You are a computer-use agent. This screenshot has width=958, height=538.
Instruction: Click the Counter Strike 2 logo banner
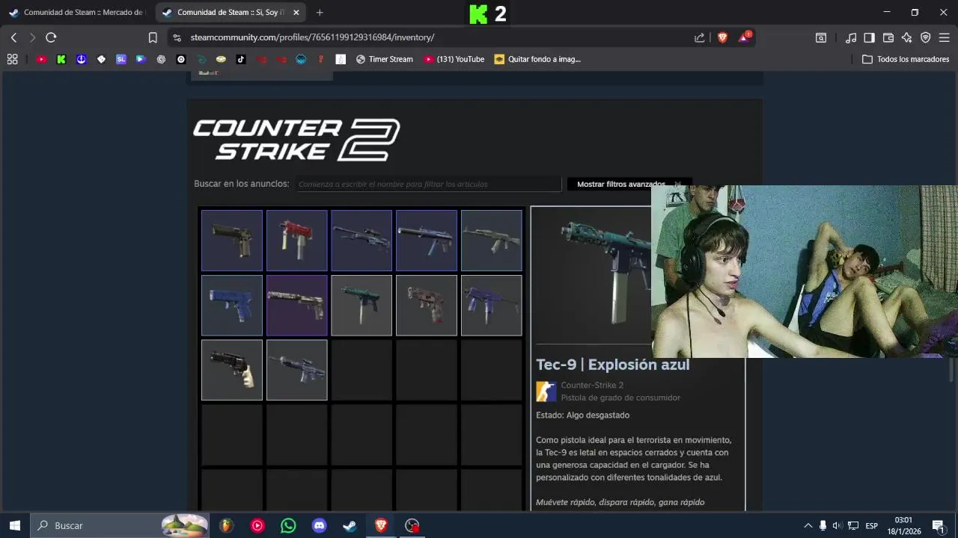296,139
